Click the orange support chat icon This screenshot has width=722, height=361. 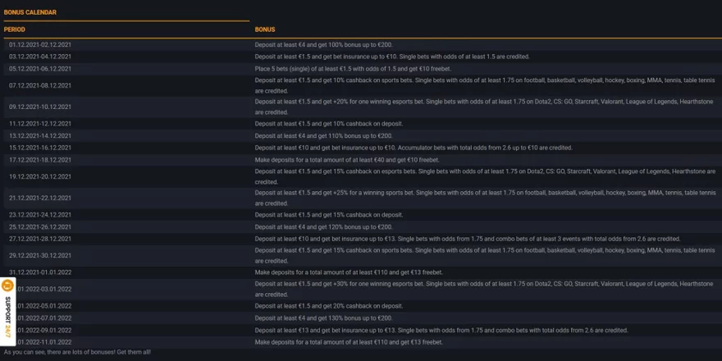[7, 286]
